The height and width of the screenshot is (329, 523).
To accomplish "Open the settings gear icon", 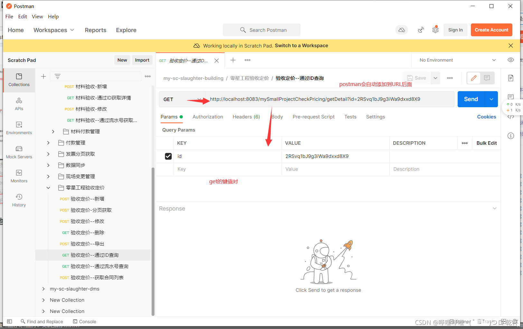I will (435, 30).
